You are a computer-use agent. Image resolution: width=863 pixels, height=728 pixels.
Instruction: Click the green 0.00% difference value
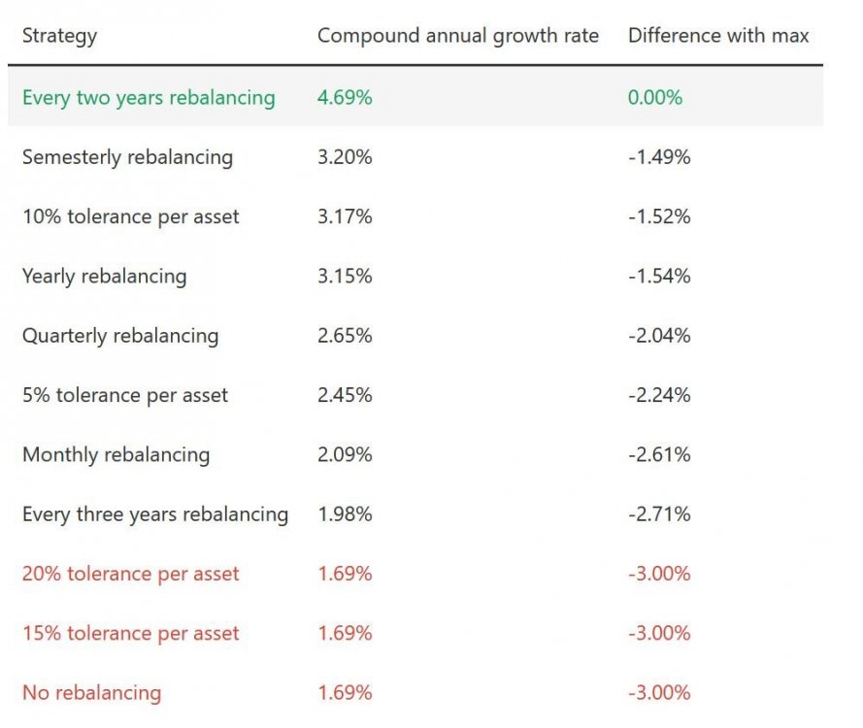click(655, 98)
